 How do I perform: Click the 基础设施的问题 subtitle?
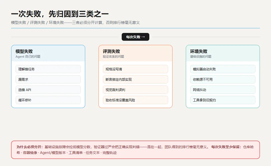pyautogui.click(x=201, y=57)
